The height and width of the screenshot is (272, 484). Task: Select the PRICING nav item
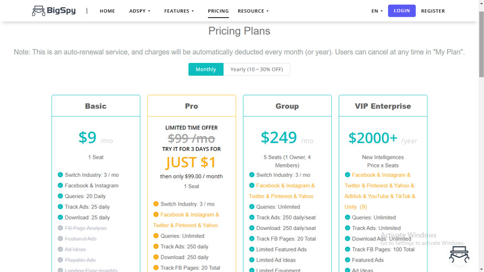pos(218,11)
